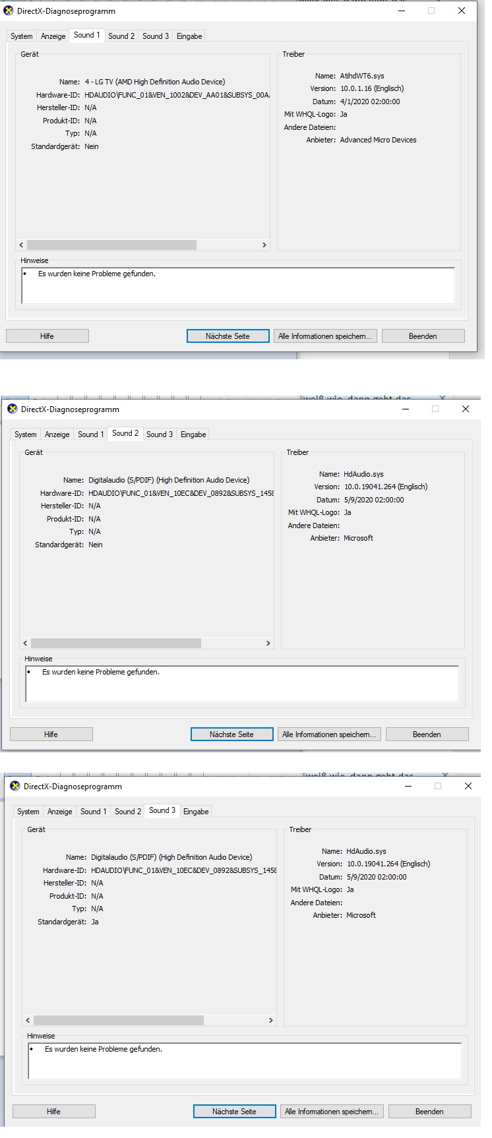Screen dimensions: 492x1138
Task: Click 'HdAudio.sys' in the middle window
Action: click(364, 475)
